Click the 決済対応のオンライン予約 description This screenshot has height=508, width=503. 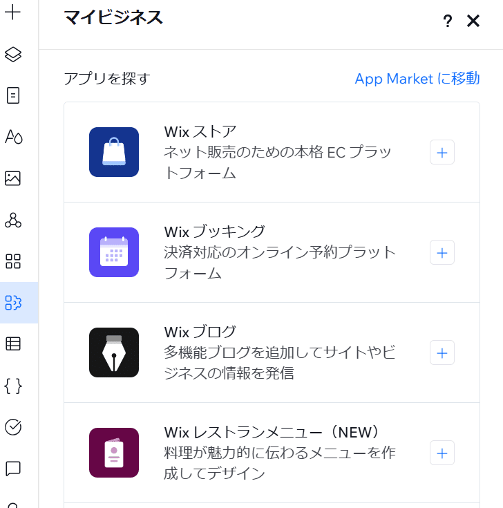280,263
